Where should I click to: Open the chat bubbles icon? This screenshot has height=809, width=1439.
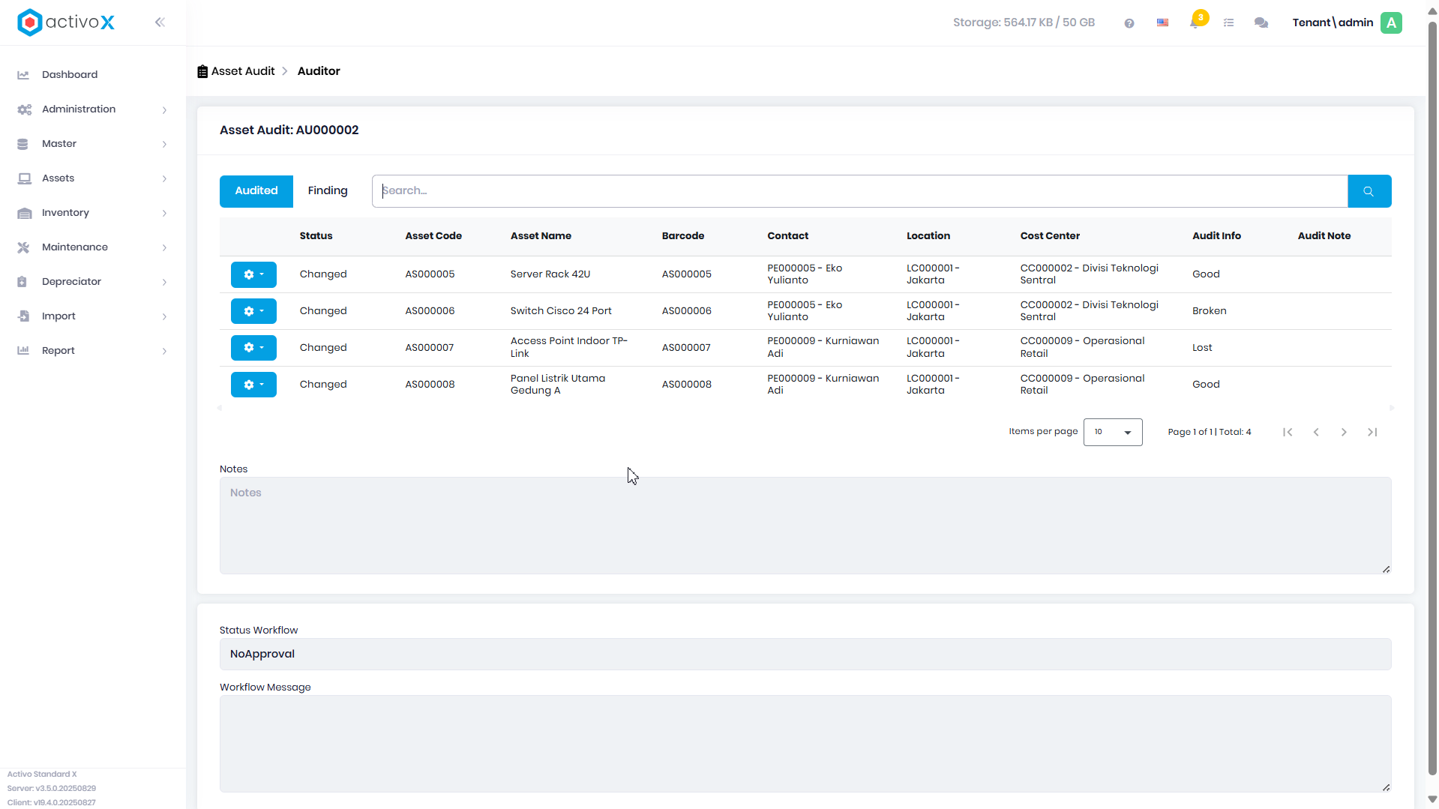pos(1261,23)
